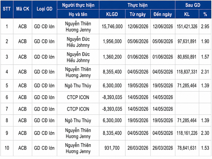This screenshot has width=212, height=159.
Task: Click the Họ và tên subheader
Action: coord(78,14)
